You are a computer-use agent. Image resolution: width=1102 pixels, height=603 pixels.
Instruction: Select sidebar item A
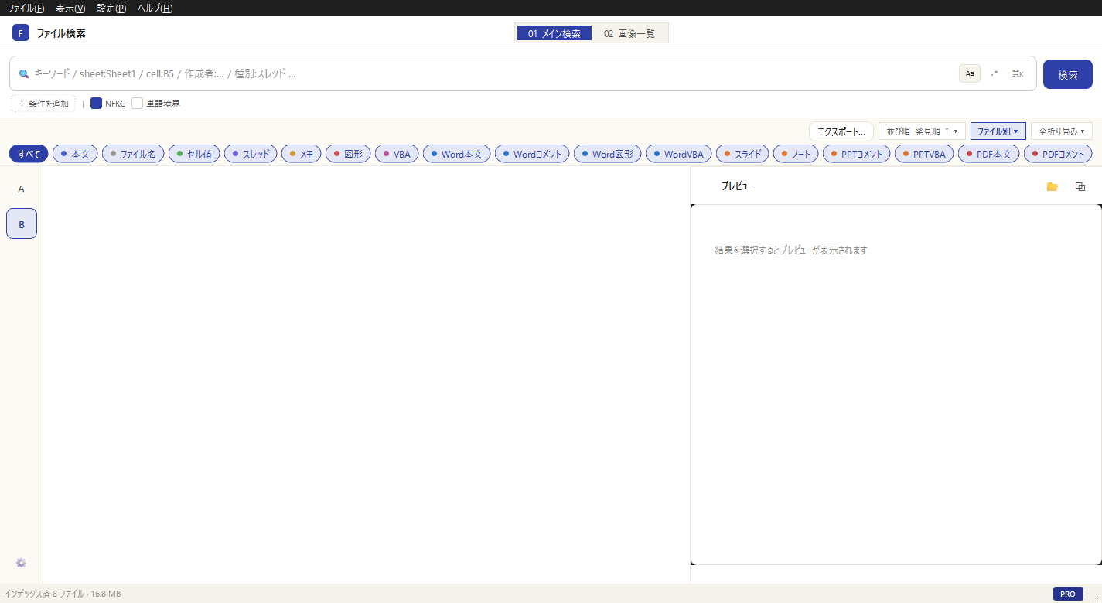pos(22,189)
